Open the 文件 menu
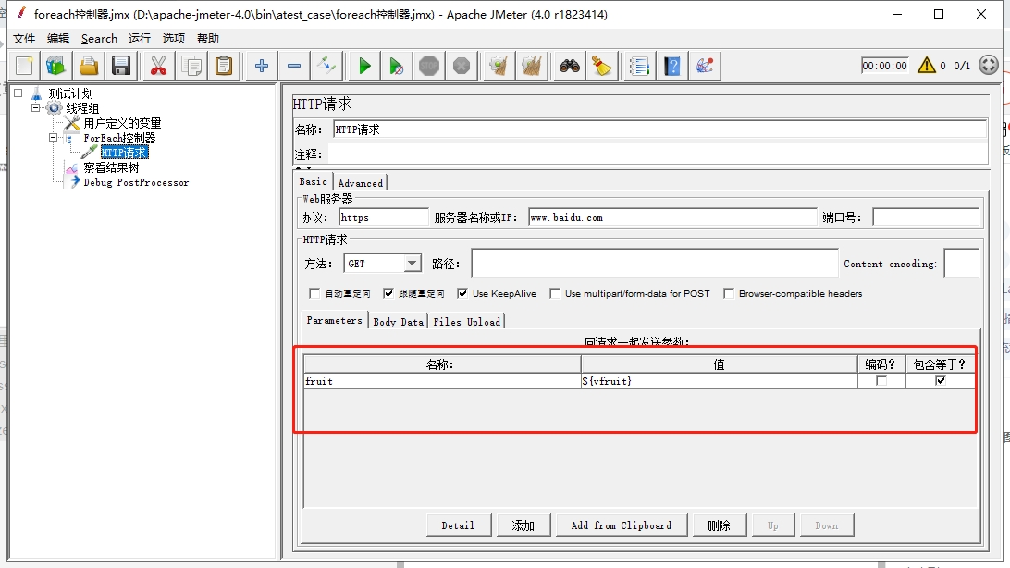This screenshot has height=568, width=1010. coord(24,39)
